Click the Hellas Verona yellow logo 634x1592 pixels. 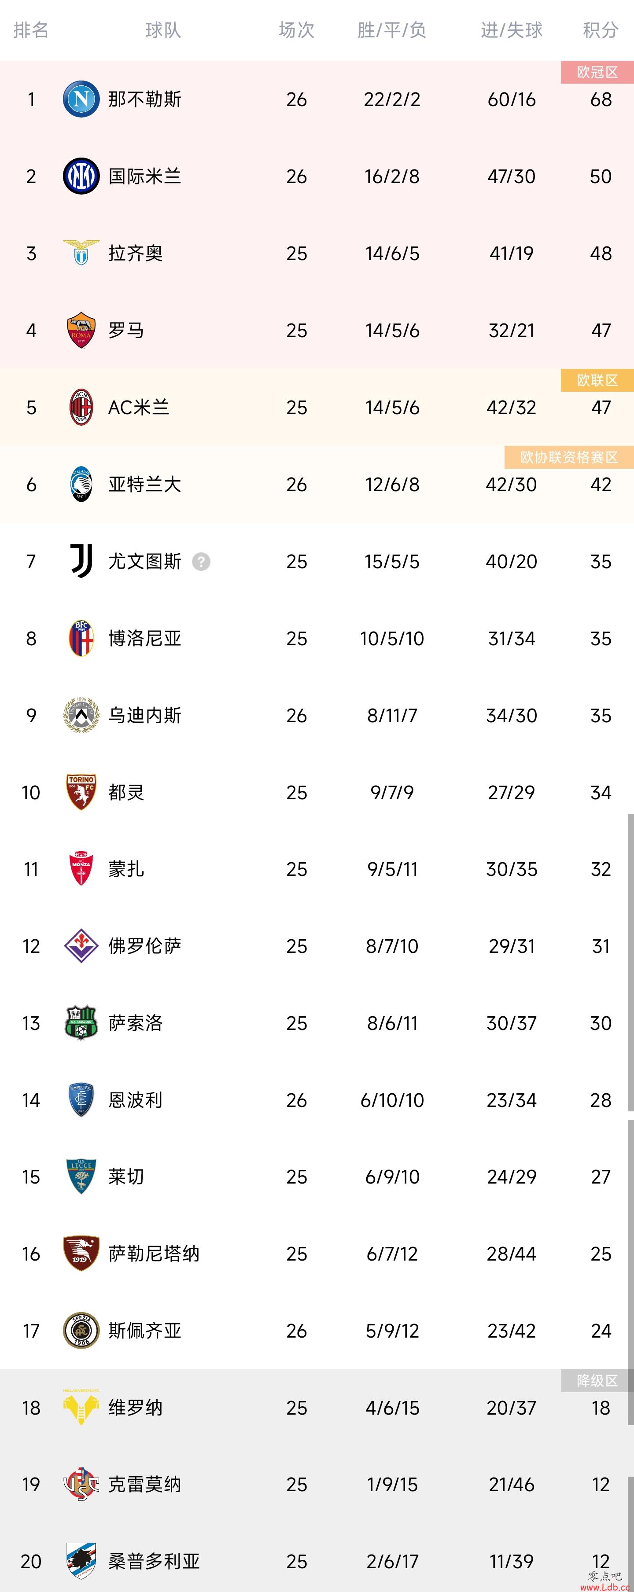click(81, 1407)
